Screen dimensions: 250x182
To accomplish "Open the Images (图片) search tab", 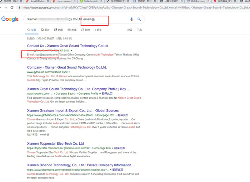I will [x=45, y=30].
